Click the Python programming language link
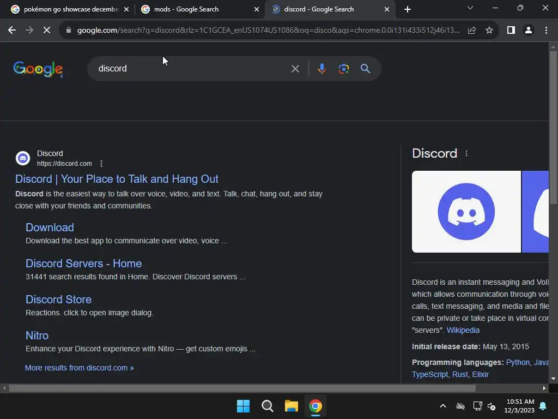This screenshot has width=558, height=419. pos(518,362)
